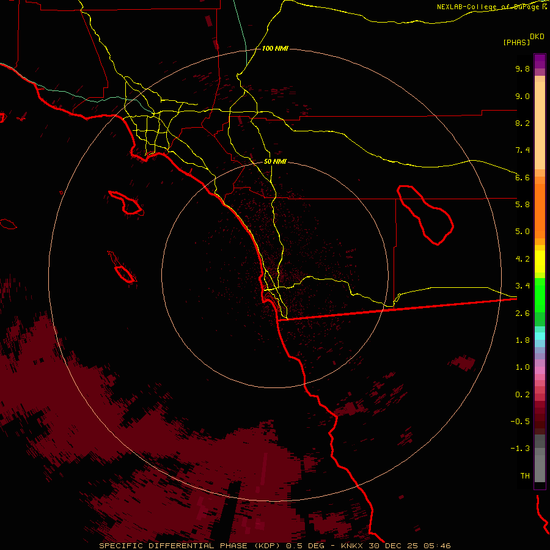Select the 5.0 legend value
This screenshot has height=550, width=550.
click(x=522, y=232)
